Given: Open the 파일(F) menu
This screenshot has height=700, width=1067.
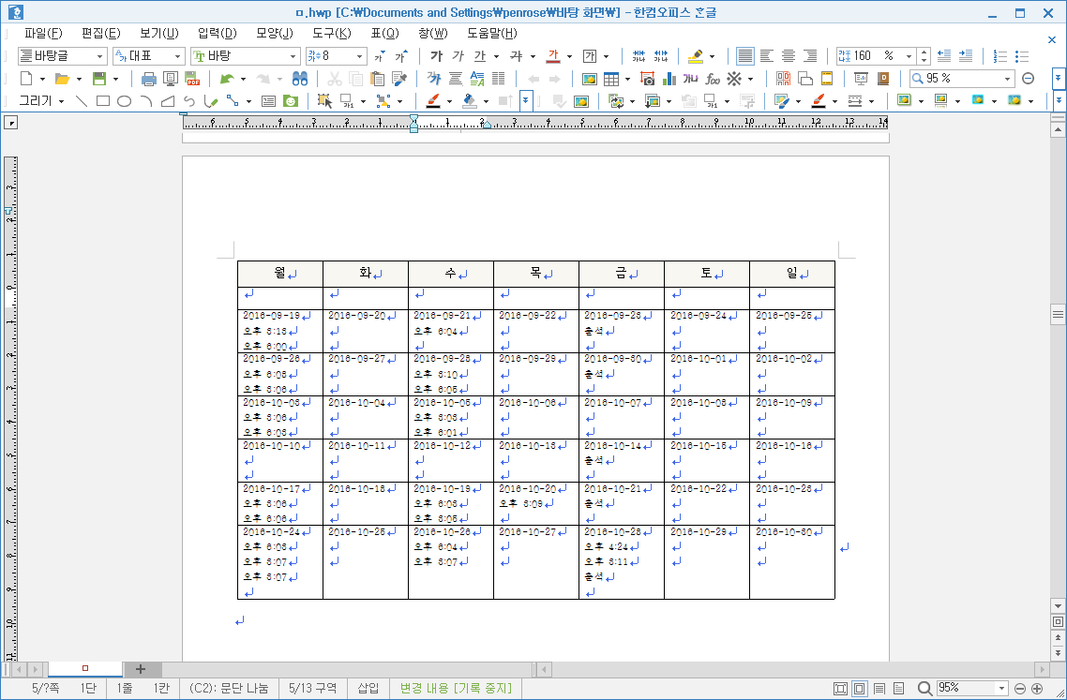Looking at the screenshot, I should point(43,33).
